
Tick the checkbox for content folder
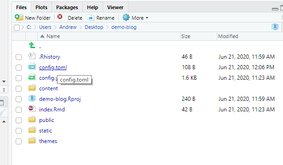coord(18,89)
